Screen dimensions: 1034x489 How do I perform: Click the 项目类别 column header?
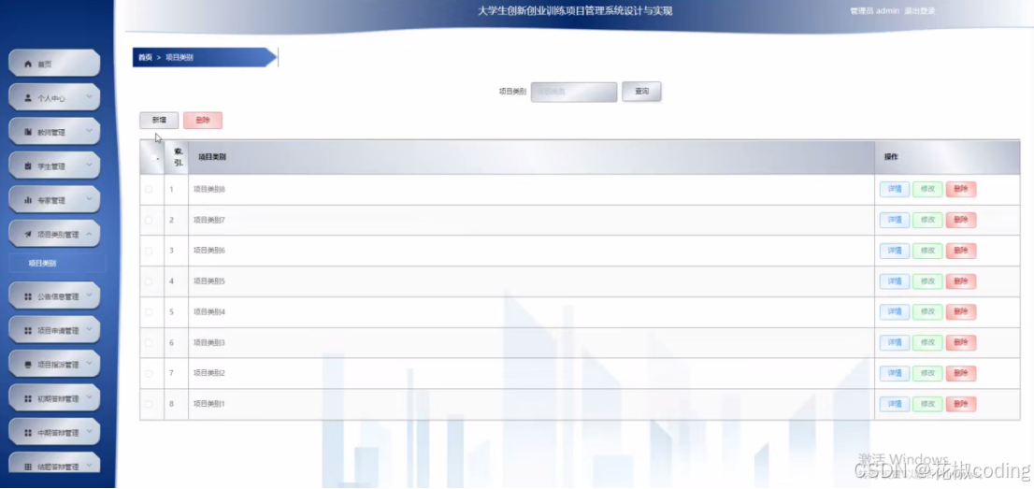532,157
